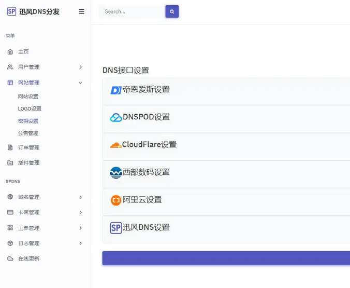350x288 pixels.
Task: Open the 主页 menu item
Action: tap(23, 52)
